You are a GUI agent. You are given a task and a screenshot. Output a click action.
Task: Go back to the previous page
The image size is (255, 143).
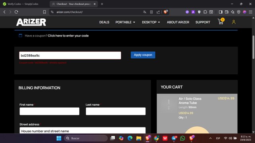(x=4, y=12)
